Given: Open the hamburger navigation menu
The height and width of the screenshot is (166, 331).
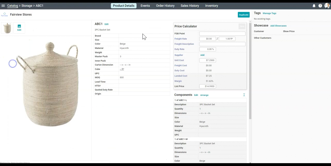Looking at the screenshot, I should [x=3, y=6].
